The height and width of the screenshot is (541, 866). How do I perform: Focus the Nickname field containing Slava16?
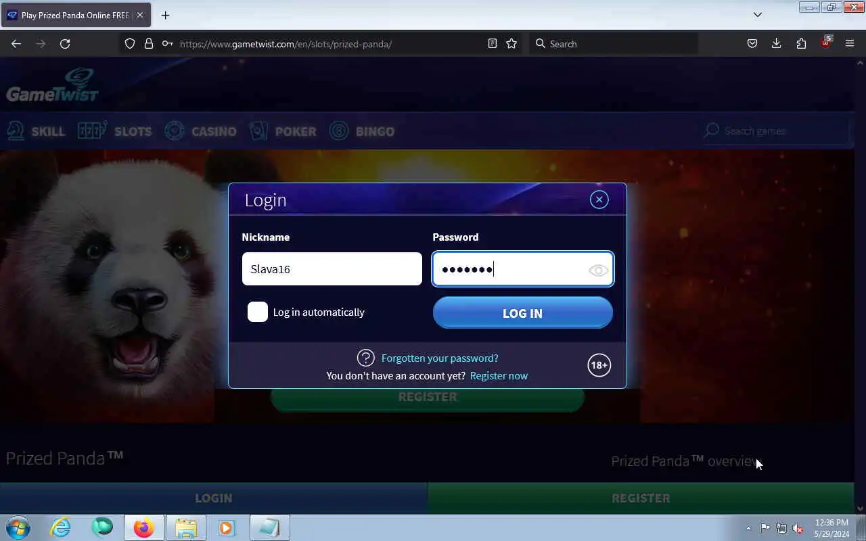tap(332, 269)
